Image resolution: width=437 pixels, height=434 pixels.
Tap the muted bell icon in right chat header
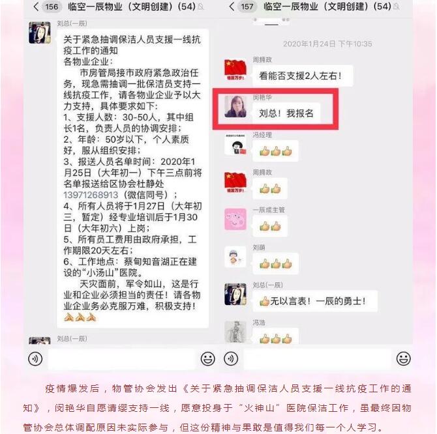tap(397, 7)
